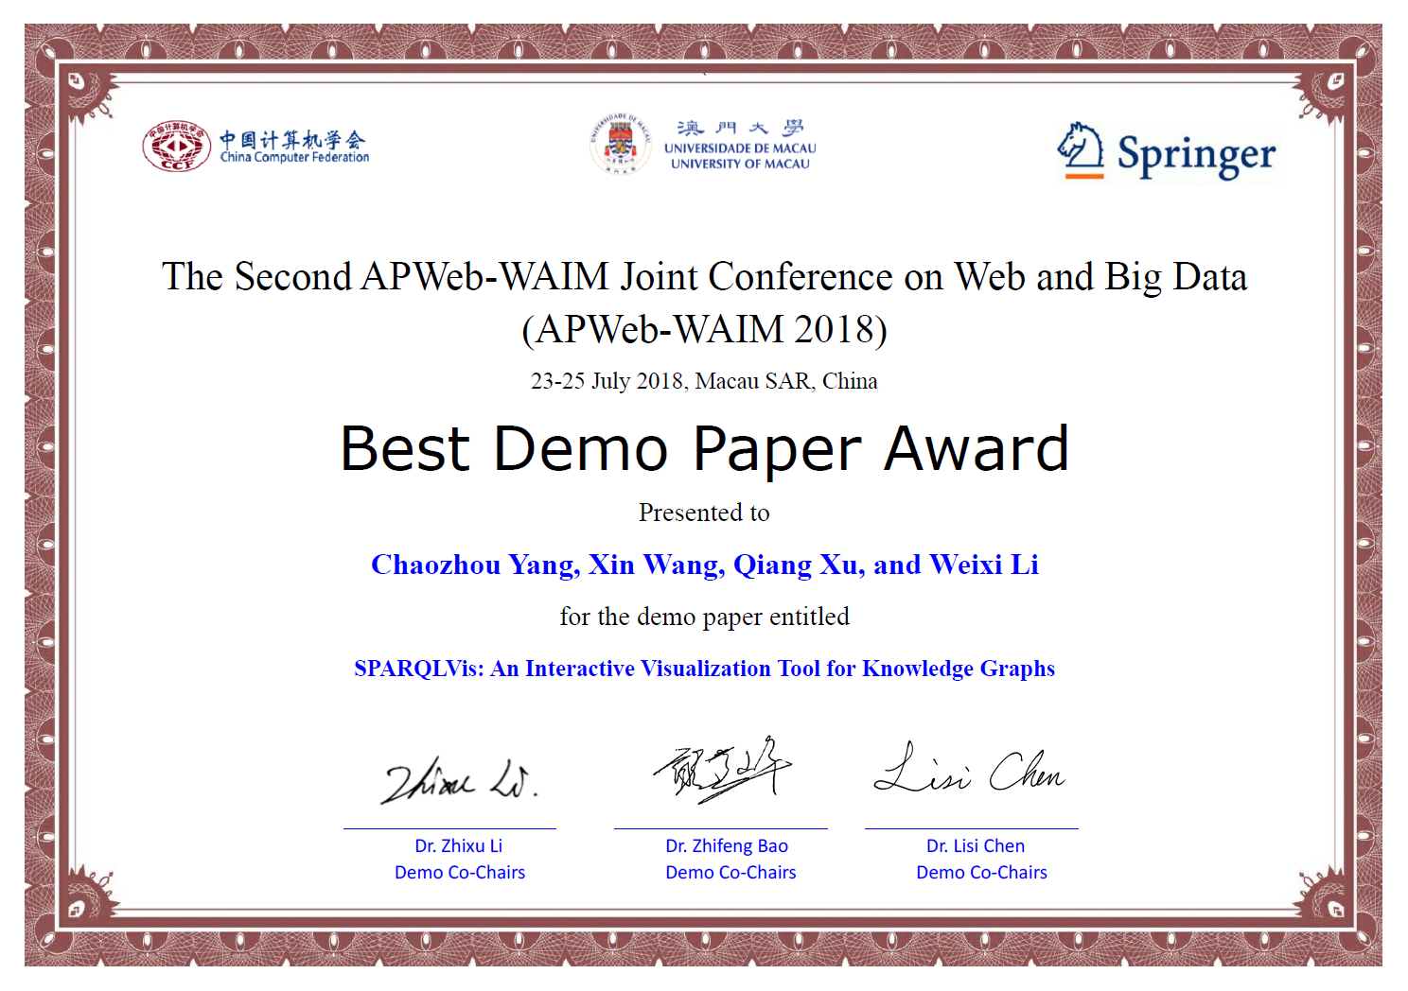The width and height of the screenshot is (1408, 991).
Task: Click the SPARQLVis paper title line
Action: tap(704, 669)
